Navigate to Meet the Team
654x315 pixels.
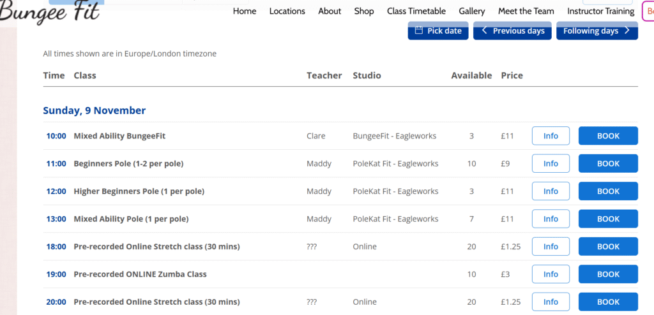coord(526,11)
